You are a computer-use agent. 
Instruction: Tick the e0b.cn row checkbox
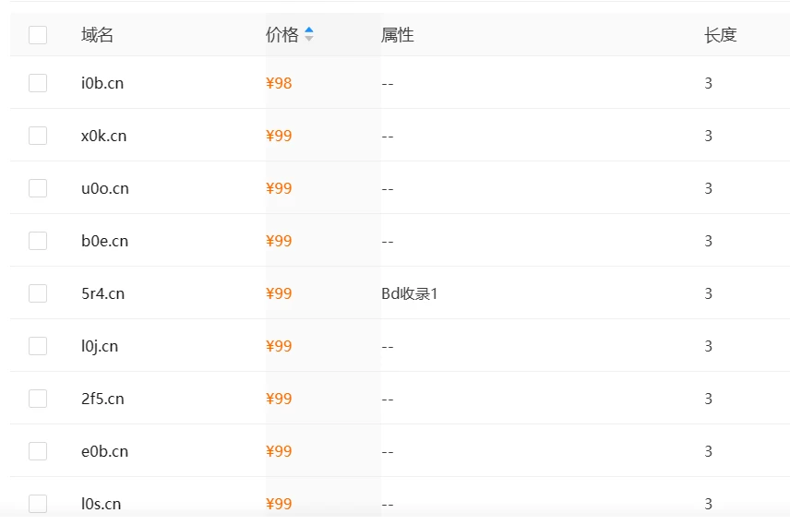tap(38, 451)
